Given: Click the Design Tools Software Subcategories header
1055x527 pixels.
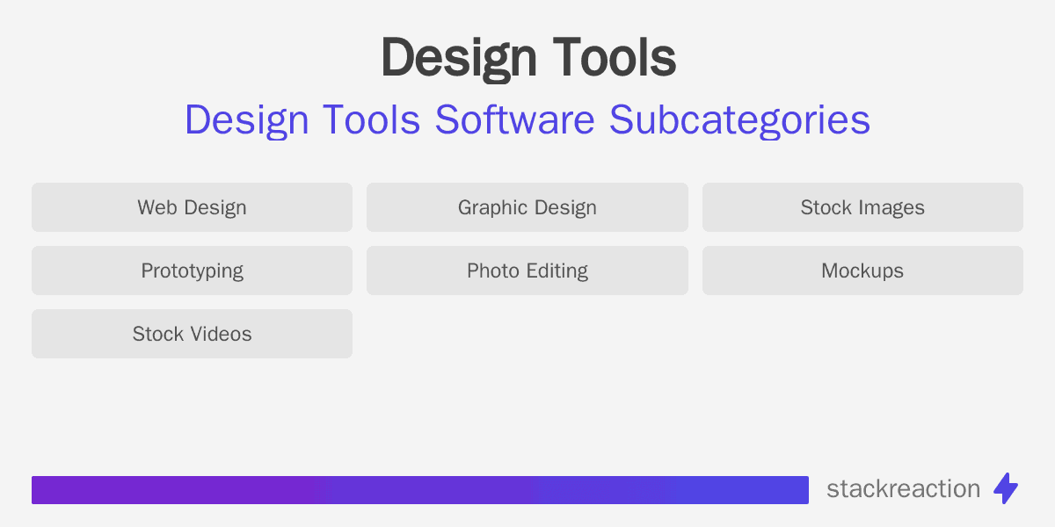Looking at the screenshot, I should pyautogui.click(x=527, y=120).
